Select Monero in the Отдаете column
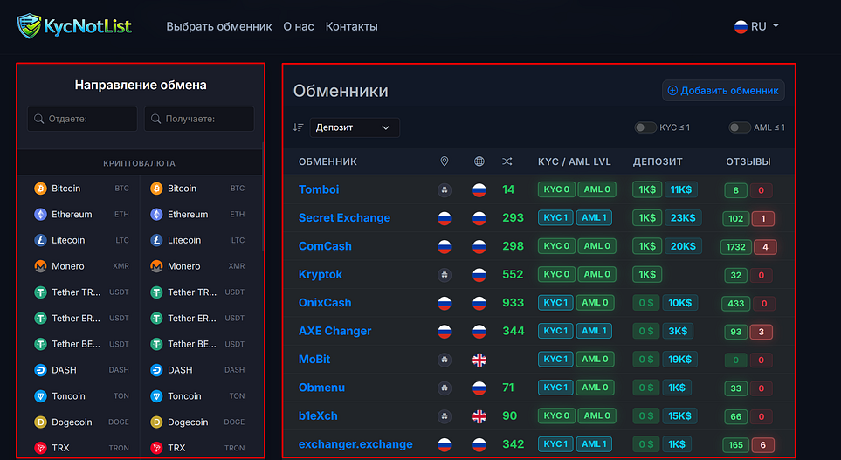The width and height of the screenshot is (841, 460). point(81,266)
